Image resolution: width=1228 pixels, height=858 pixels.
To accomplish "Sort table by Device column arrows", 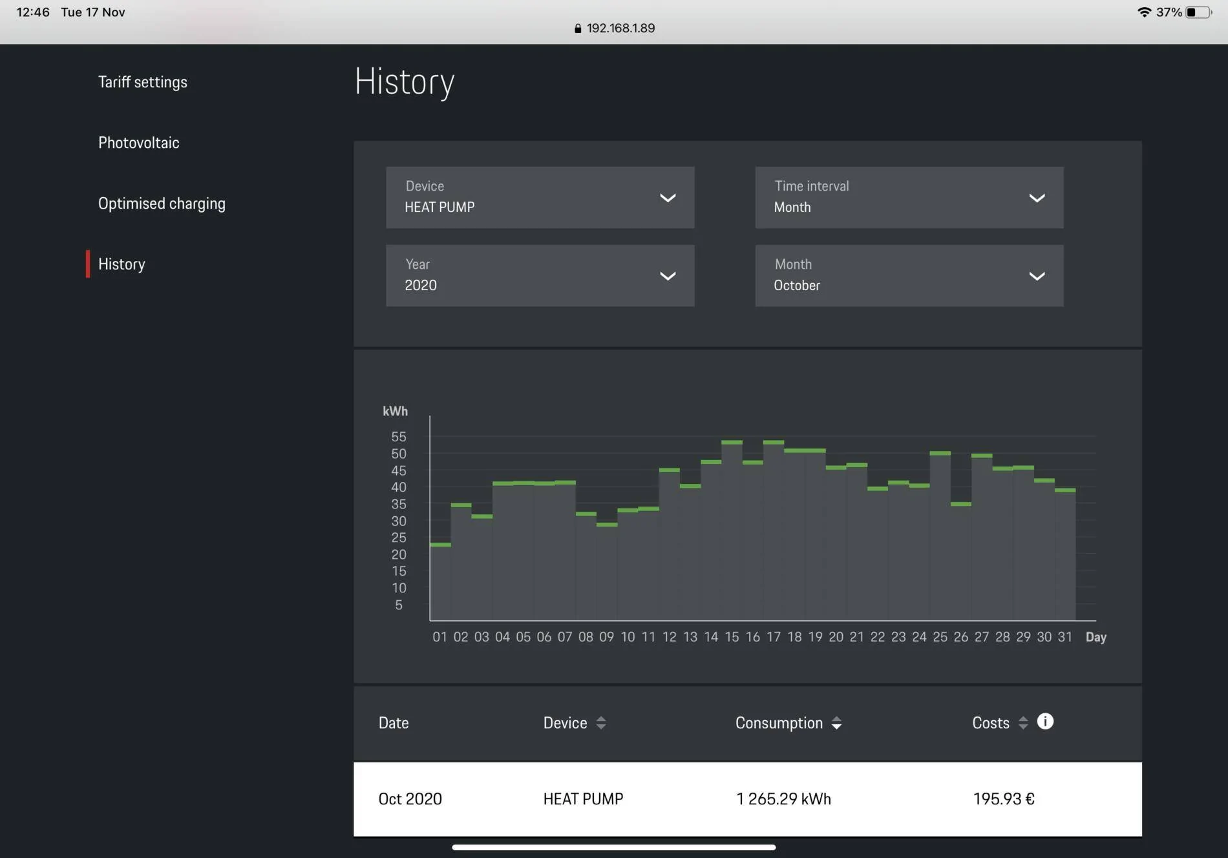I will (601, 723).
